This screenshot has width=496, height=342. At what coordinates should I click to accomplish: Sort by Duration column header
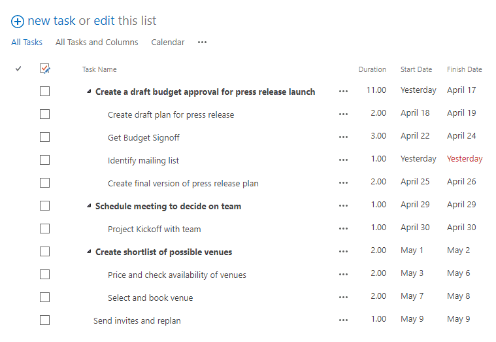372,69
